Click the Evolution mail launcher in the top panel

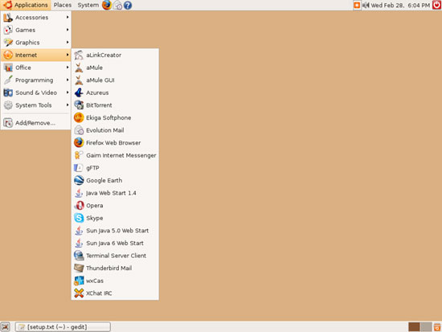pos(118,6)
